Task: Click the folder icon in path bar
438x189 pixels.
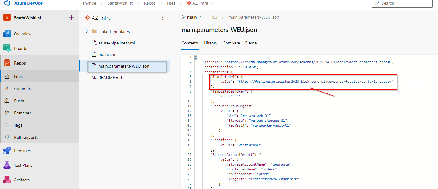Action: tap(215, 17)
